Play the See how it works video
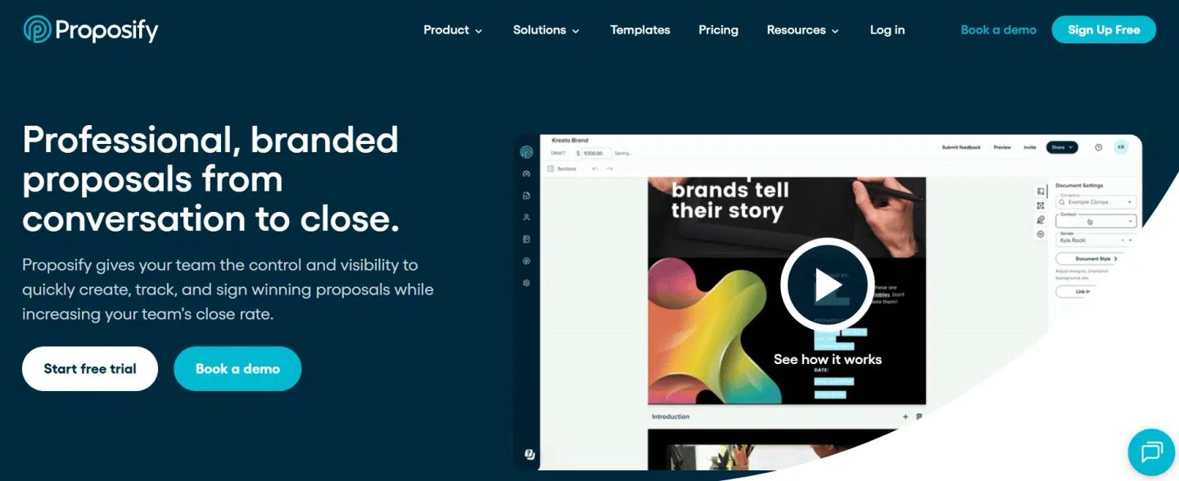Image resolution: width=1179 pixels, height=481 pixels. click(827, 285)
